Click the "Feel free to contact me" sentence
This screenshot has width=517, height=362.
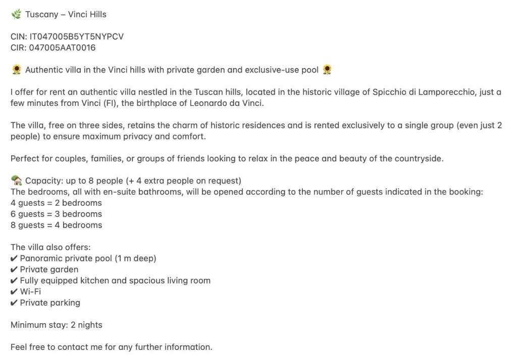point(111,347)
